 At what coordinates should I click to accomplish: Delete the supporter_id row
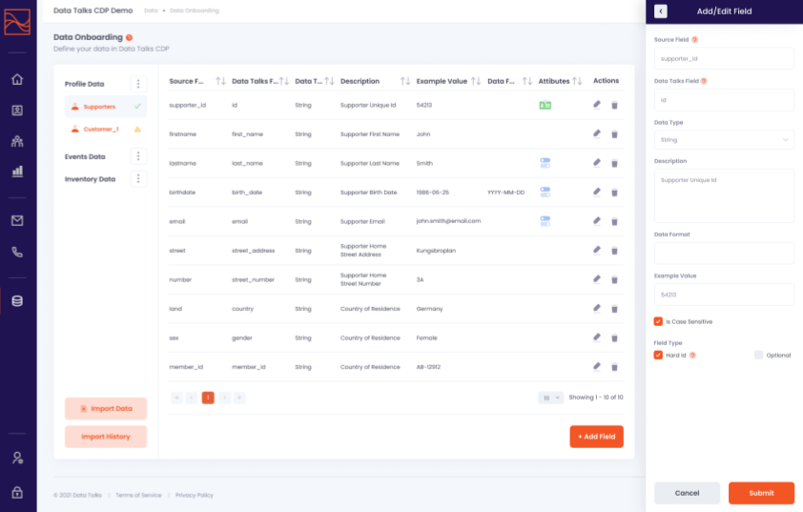pyautogui.click(x=614, y=106)
